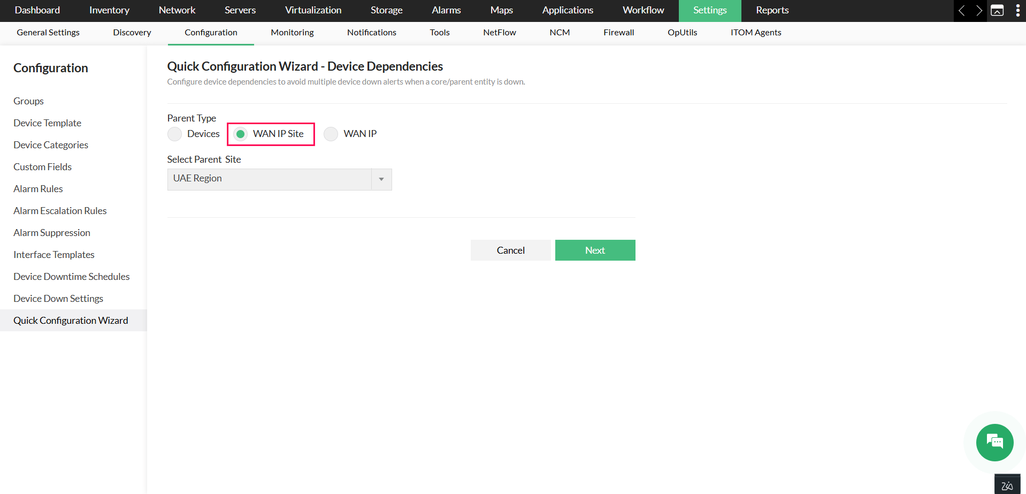1026x494 pixels.
Task: Select the Devices parent type
Action: coord(174,134)
